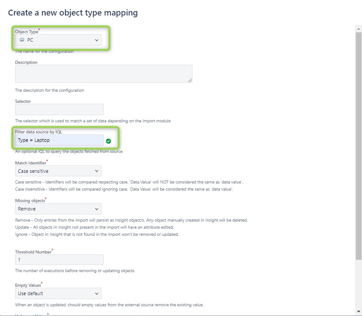
Task: Click the Description textarea resize handle
Action: click(x=190, y=80)
